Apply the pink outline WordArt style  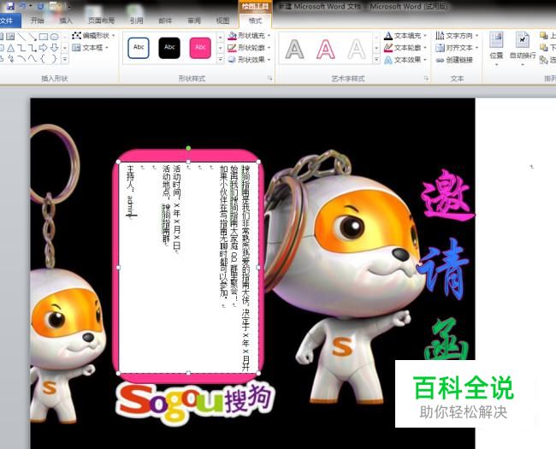click(x=326, y=49)
